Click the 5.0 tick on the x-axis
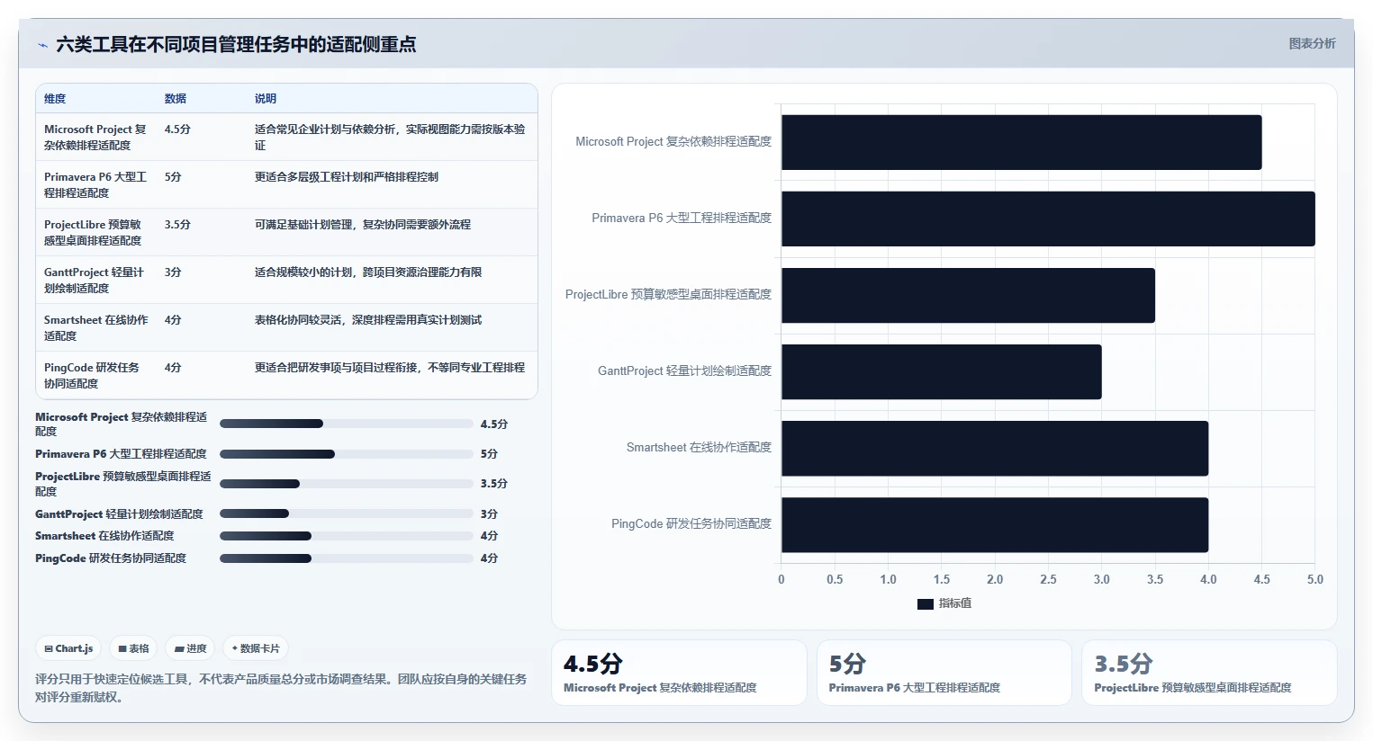Screen dimensions: 1373x741 click(x=1315, y=580)
